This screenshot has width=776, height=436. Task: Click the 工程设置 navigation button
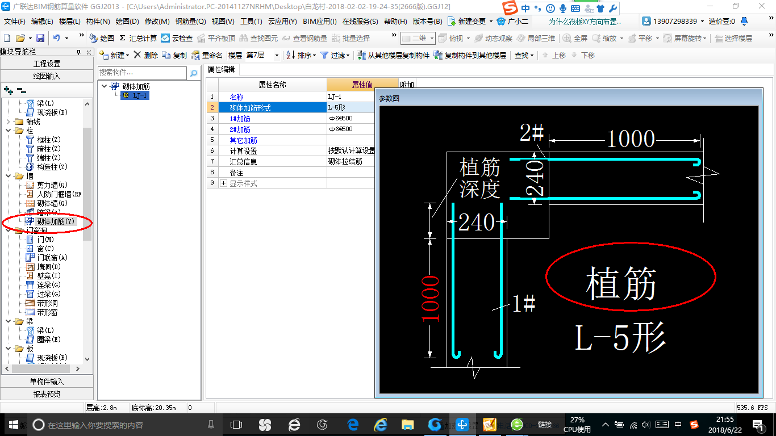47,64
